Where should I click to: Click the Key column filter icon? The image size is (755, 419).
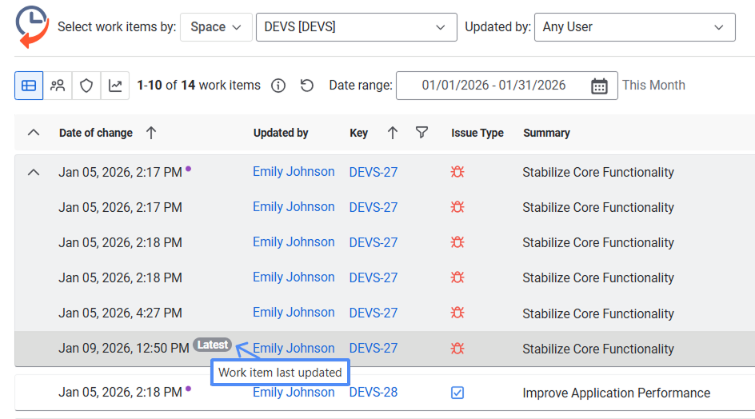click(x=422, y=133)
